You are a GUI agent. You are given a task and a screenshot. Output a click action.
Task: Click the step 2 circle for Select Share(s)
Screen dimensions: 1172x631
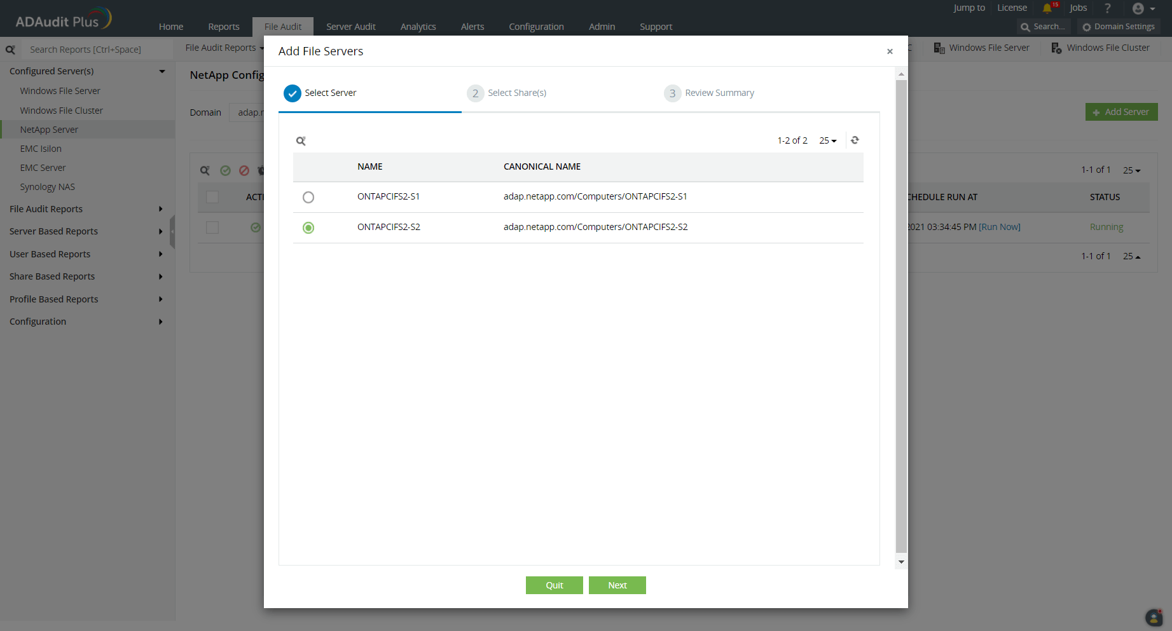coord(475,93)
